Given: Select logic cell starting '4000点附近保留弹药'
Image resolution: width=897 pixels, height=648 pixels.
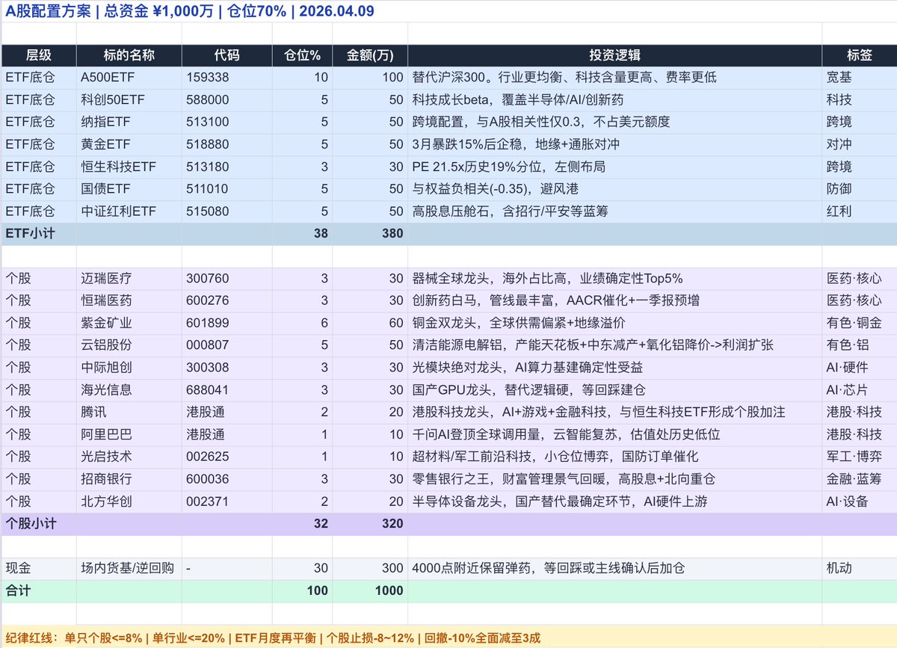Looking at the screenshot, I should point(614,569).
